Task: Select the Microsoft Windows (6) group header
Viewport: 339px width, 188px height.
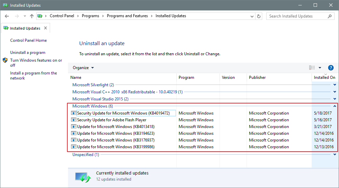Action: [x=93, y=106]
